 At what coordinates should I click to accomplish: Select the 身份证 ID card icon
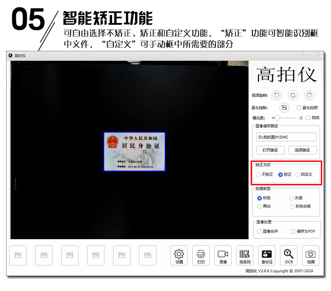tap(267, 255)
